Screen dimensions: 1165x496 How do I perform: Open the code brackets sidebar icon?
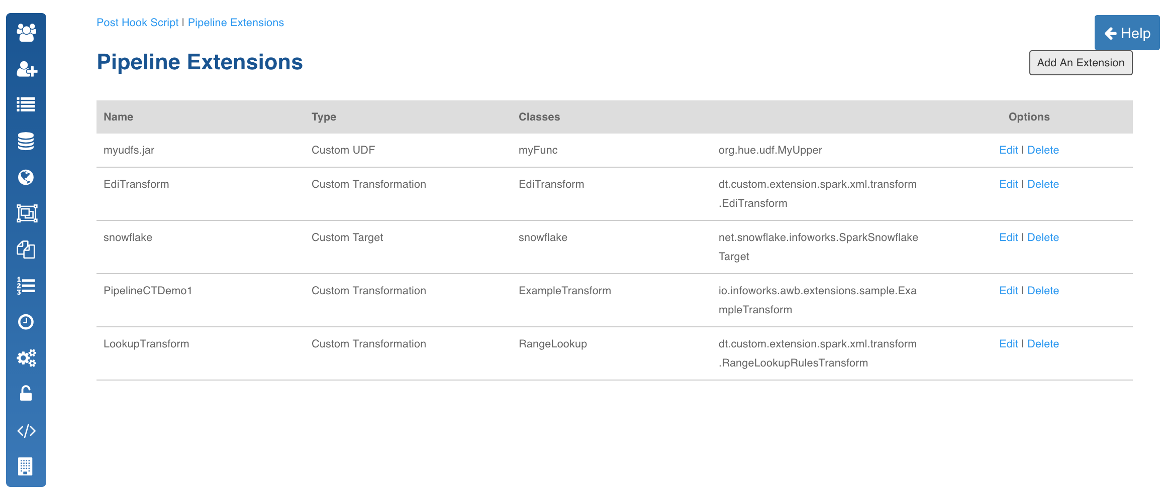pyautogui.click(x=26, y=431)
